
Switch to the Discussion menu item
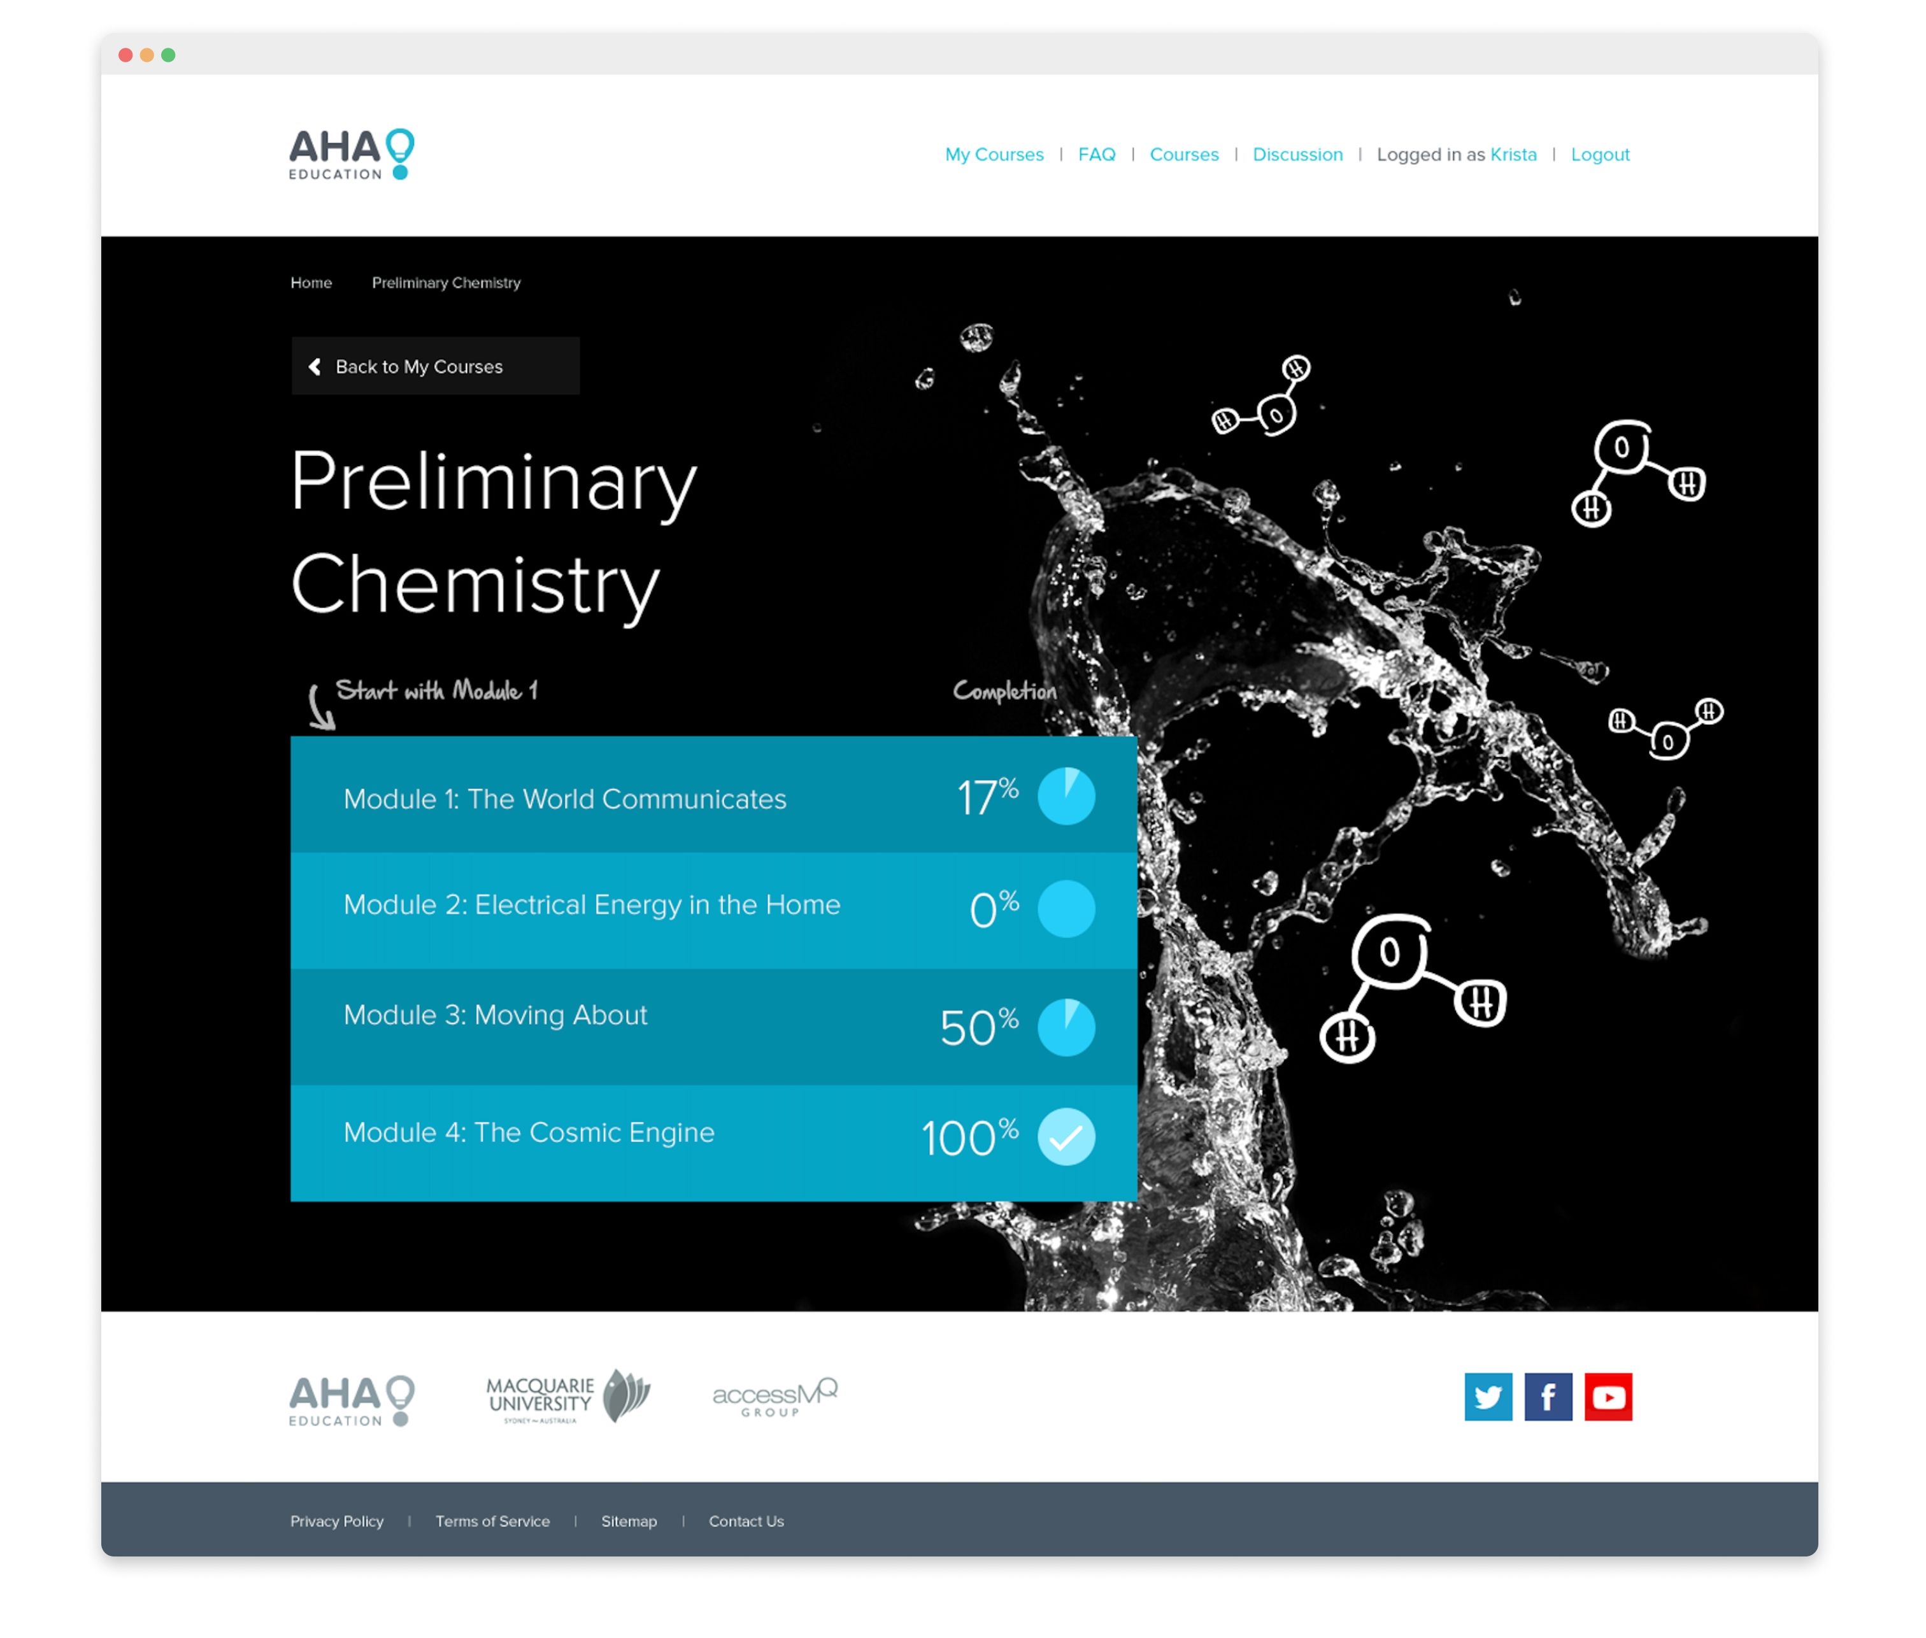1297,154
